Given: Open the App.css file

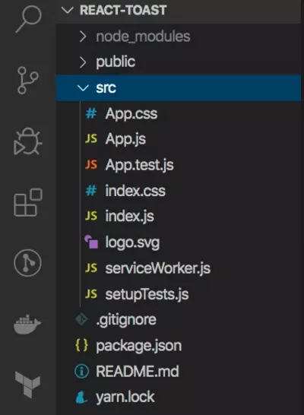Looking at the screenshot, I should click(x=179, y=114).
